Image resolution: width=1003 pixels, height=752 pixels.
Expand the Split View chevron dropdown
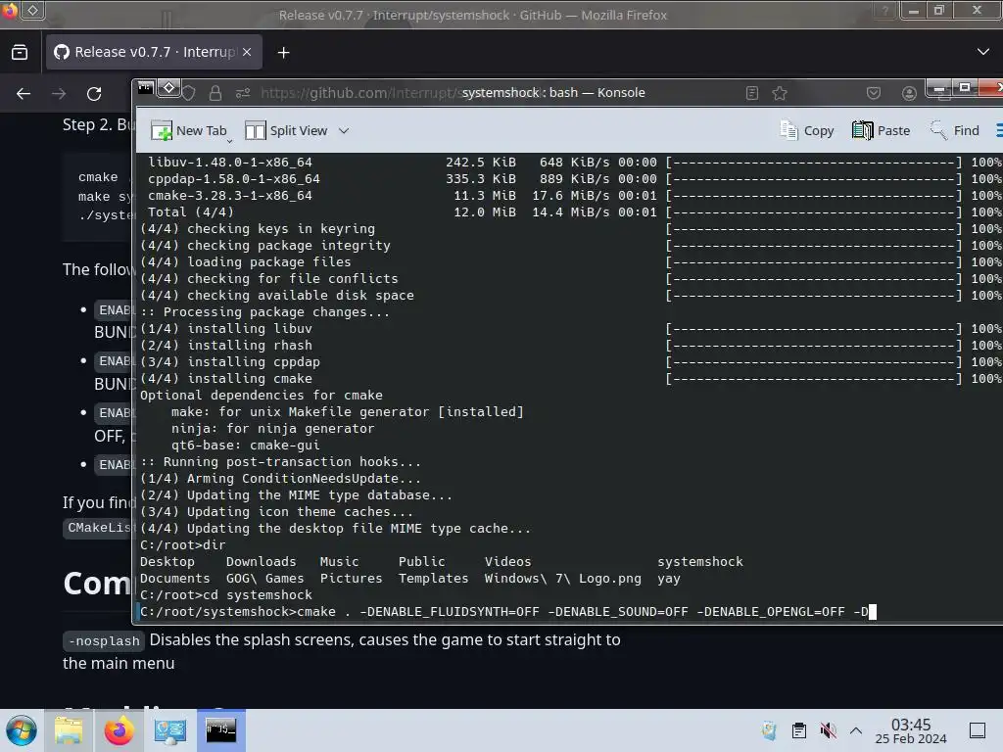click(344, 130)
